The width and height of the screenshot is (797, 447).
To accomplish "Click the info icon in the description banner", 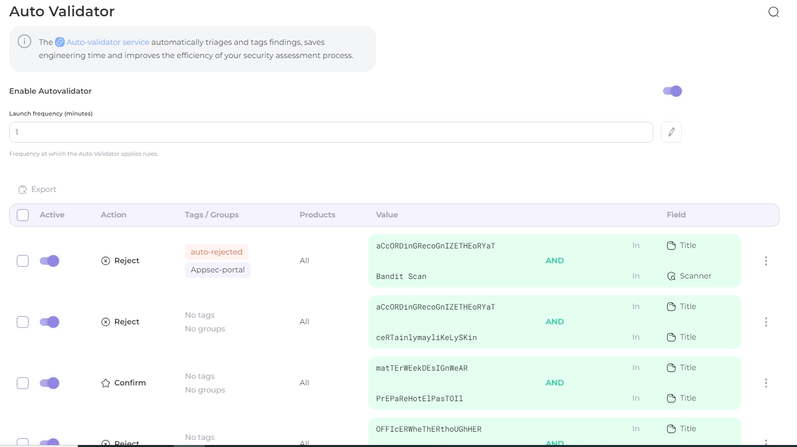I will pos(24,42).
